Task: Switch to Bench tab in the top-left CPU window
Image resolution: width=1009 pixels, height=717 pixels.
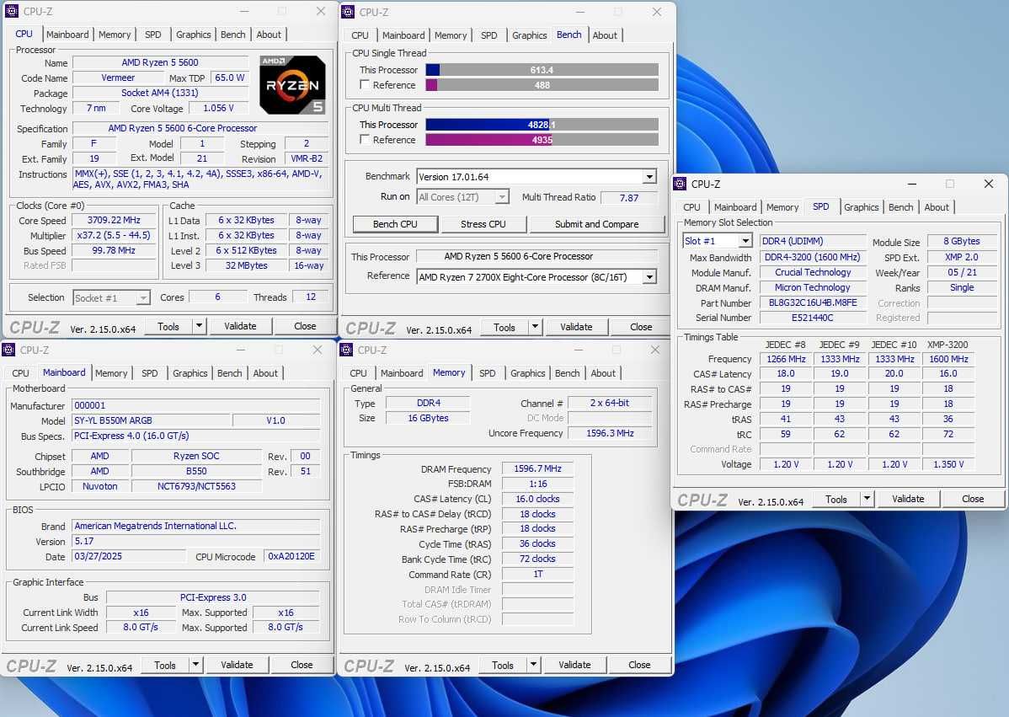Action: (233, 35)
